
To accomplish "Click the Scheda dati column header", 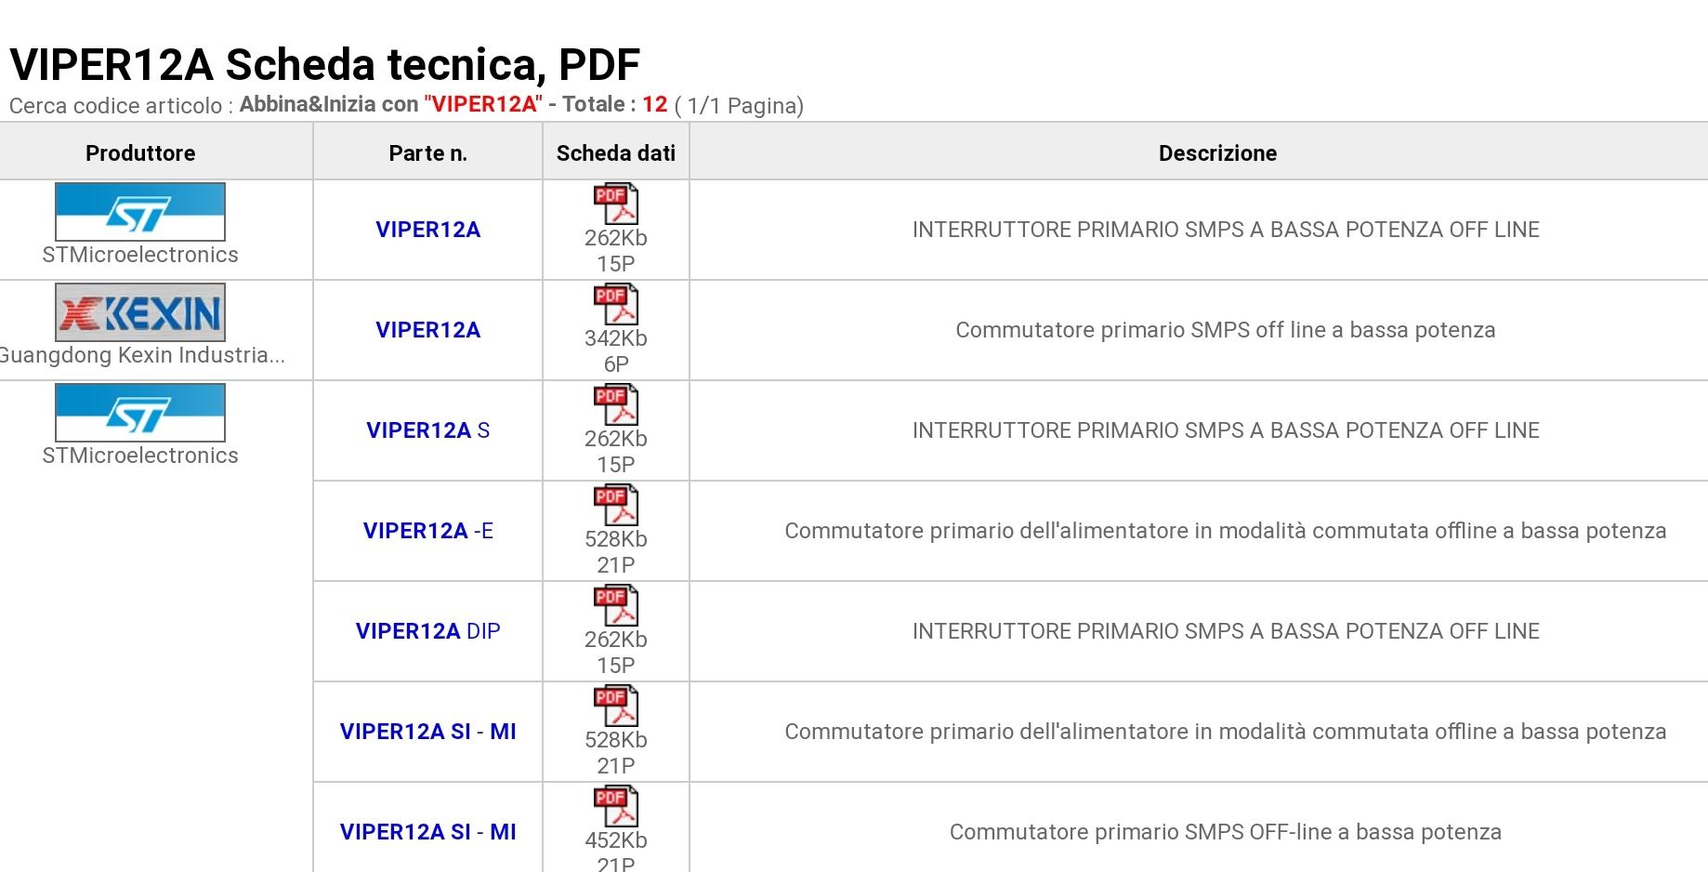I will [615, 153].
